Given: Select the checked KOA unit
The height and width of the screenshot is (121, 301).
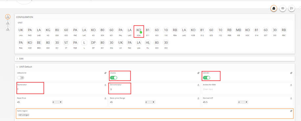Looking at the screenshot, I should click(x=138, y=30).
